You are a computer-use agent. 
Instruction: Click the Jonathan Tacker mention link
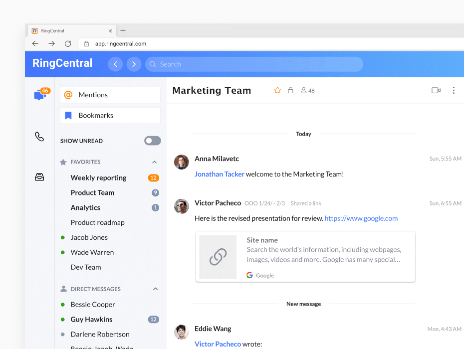pyautogui.click(x=219, y=174)
